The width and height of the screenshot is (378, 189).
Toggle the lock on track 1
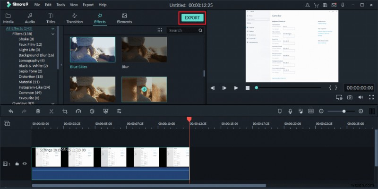(x=17, y=163)
